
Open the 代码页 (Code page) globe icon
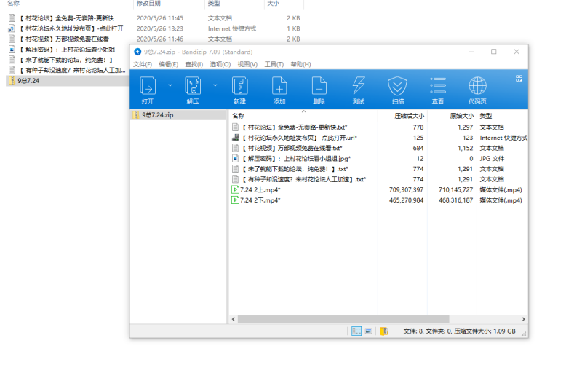click(478, 89)
